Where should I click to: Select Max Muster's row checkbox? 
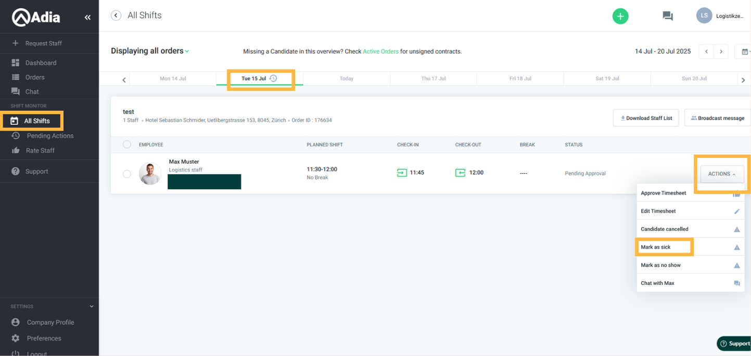pos(127,174)
